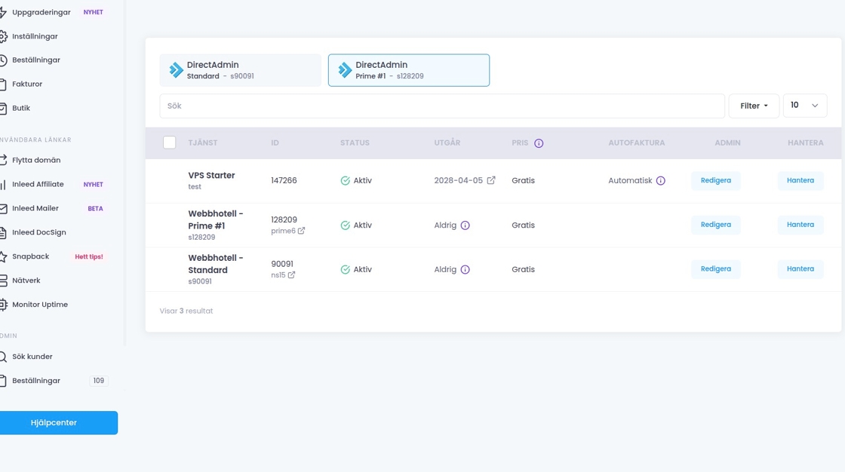Open the Hjälpcenter button
Viewport: 845px width, 472px height.
click(x=54, y=423)
